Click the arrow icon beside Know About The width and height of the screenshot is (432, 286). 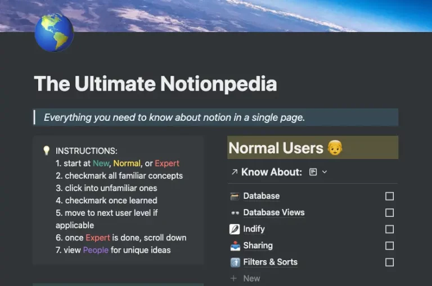pyautogui.click(x=234, y=172)
